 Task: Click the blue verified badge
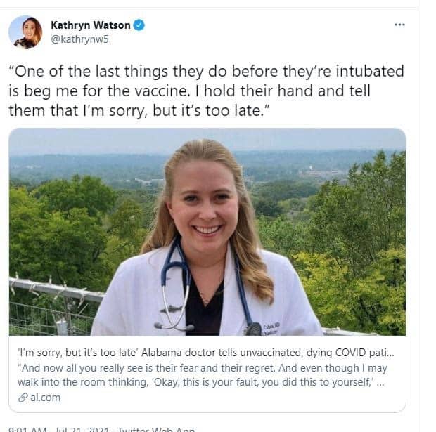tap(139, 25)
